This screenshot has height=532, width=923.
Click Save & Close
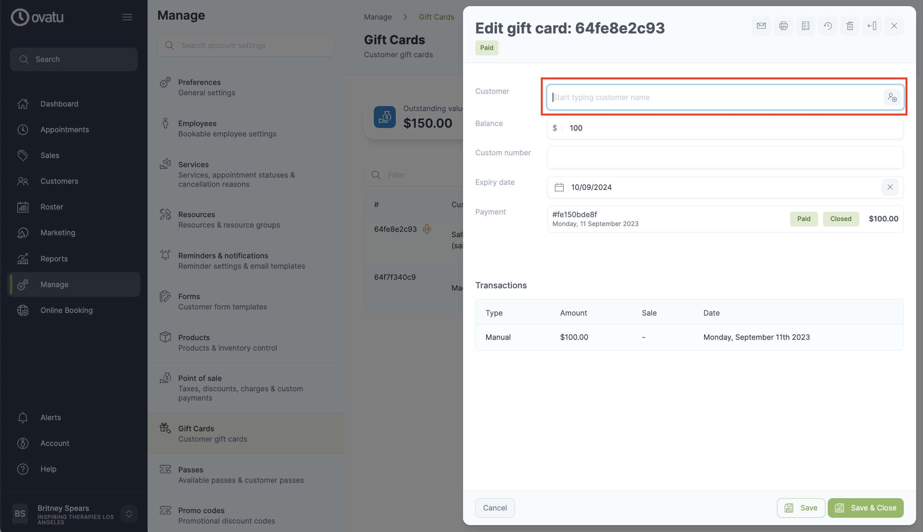point(865,507)
